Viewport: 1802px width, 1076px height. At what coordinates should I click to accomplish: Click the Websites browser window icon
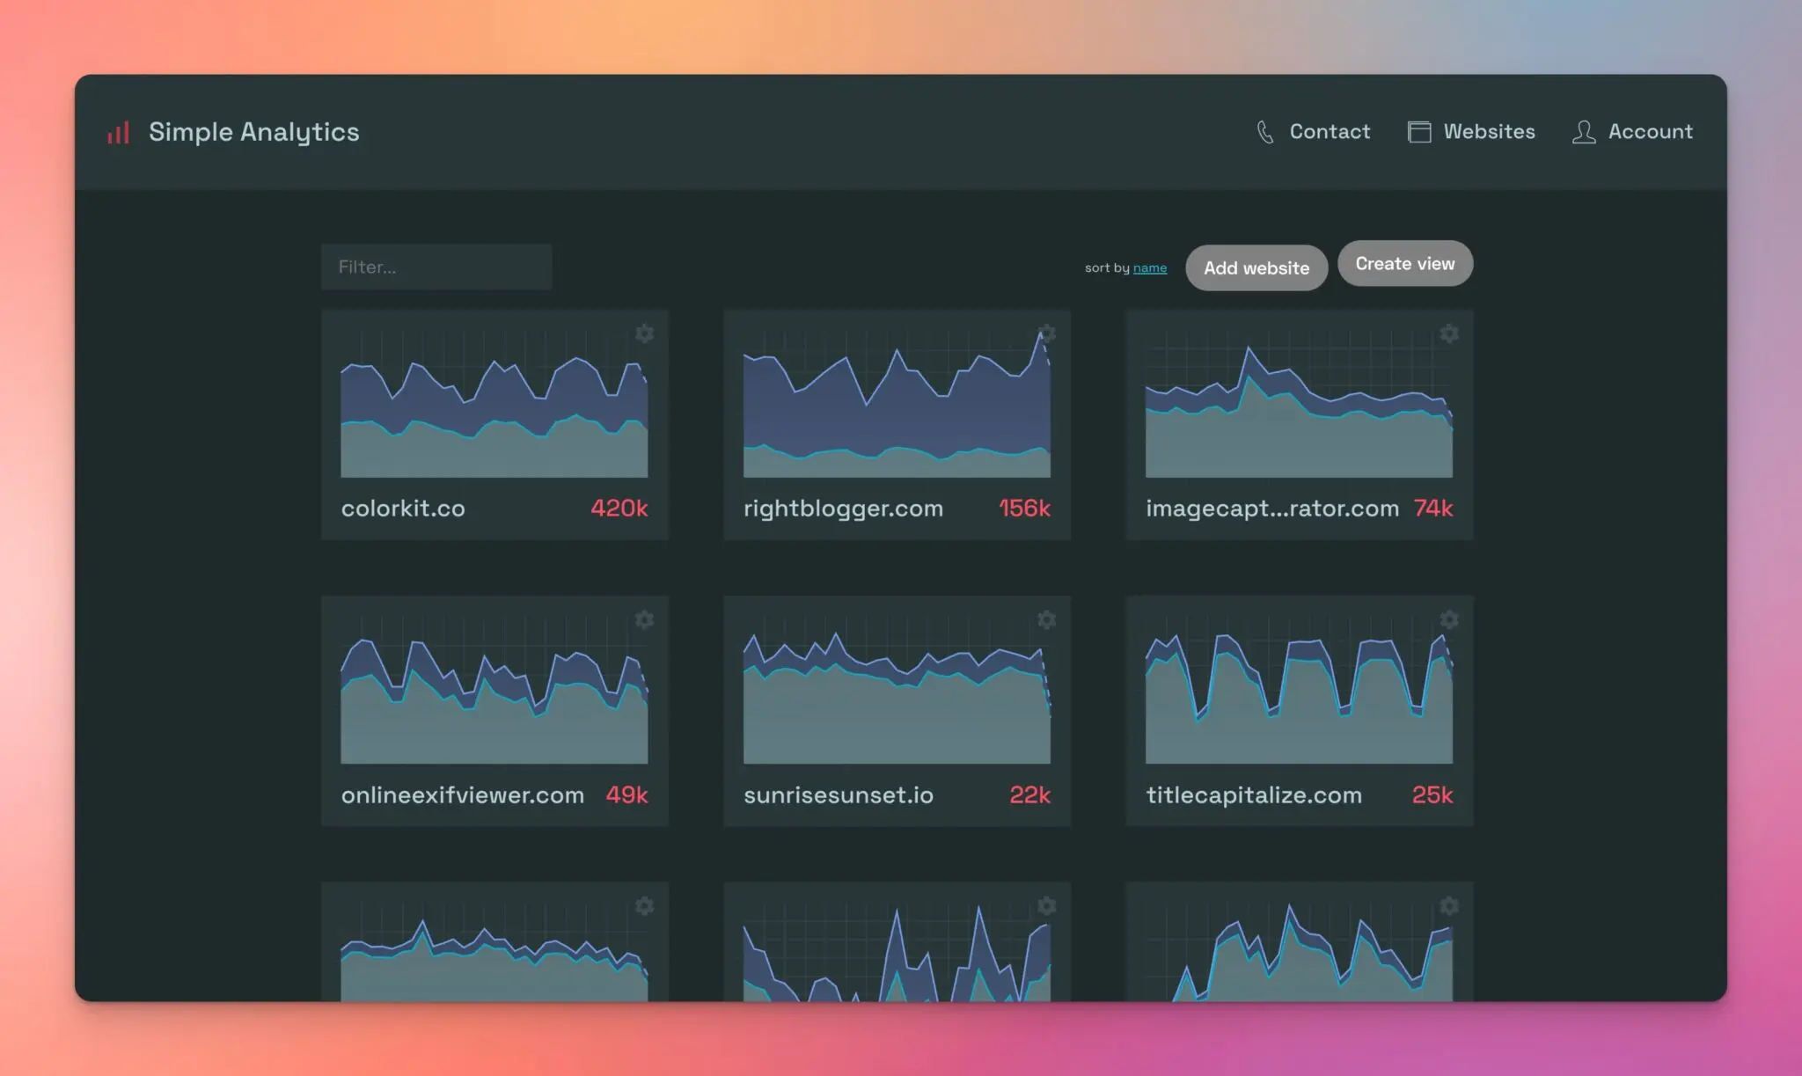pos(1419,131)
